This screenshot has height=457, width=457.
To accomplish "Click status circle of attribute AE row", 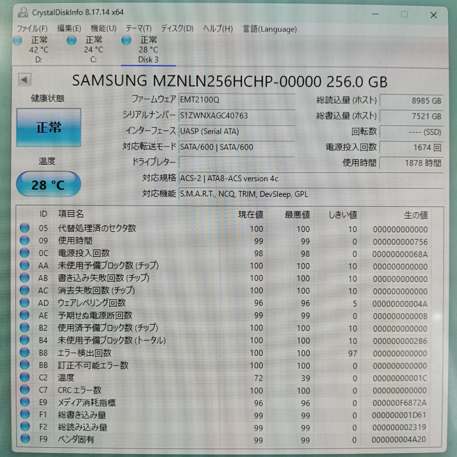I will click(25, 315).
